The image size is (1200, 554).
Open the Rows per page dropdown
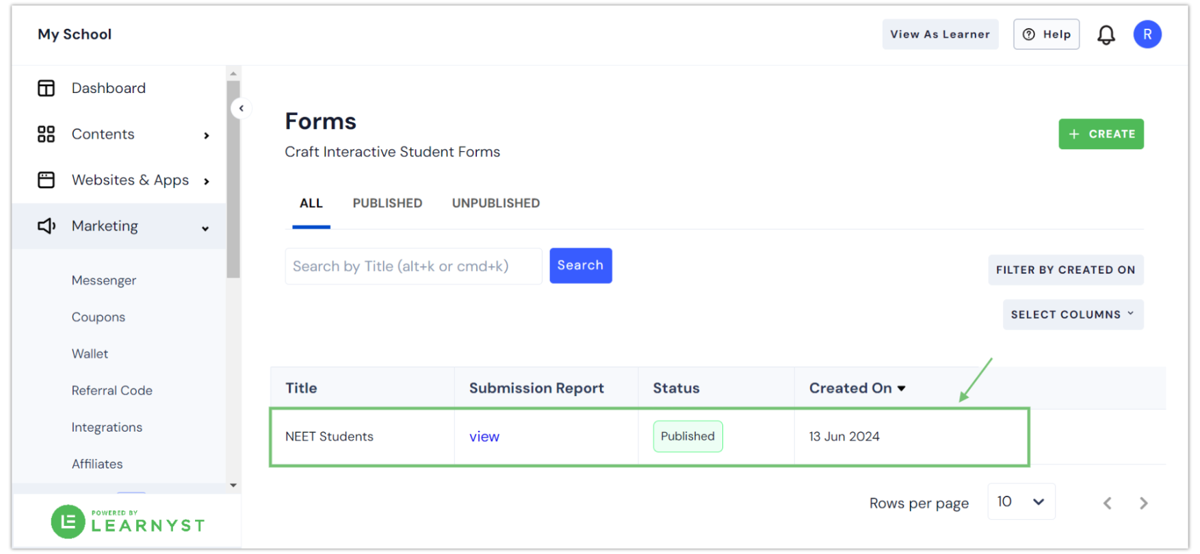pyautogui.click(x=1021, y=501)
